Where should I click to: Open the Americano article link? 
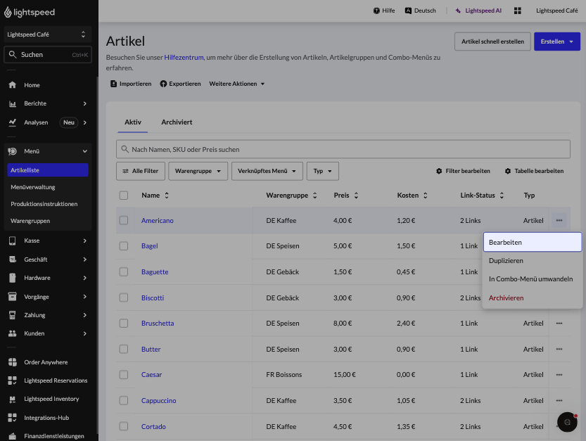point(158,221)
